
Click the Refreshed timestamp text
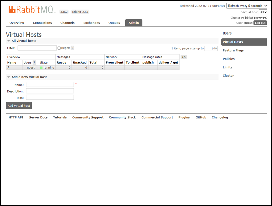203,6
